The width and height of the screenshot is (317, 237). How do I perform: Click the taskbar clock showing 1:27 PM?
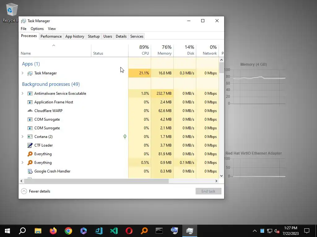(290, 231)
